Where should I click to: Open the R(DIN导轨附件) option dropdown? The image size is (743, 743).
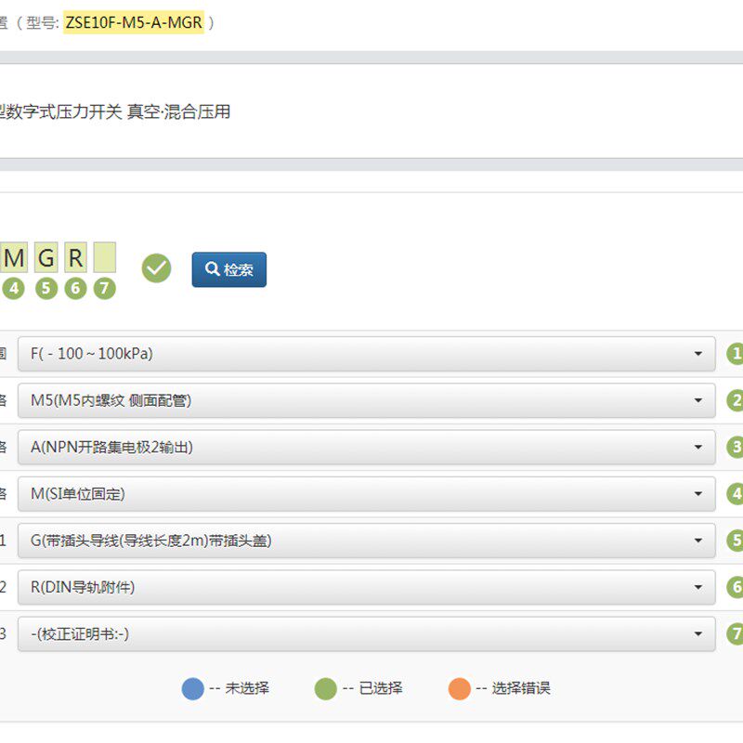tap(366, 587)
